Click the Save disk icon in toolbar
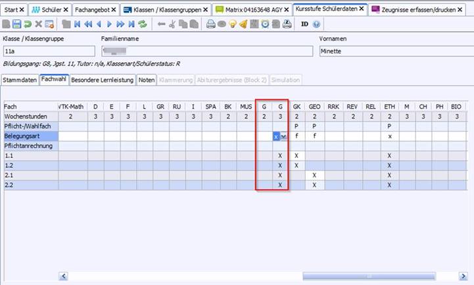The image size is (474, 285). coord(17,24)
